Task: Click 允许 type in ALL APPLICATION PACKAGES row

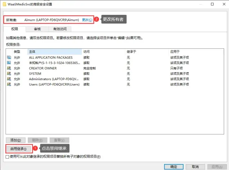Action: [17, 57]
